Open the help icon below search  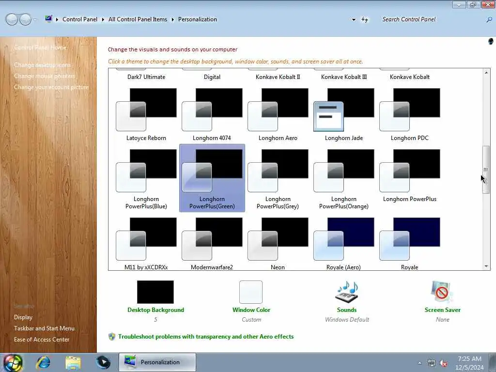491,42
